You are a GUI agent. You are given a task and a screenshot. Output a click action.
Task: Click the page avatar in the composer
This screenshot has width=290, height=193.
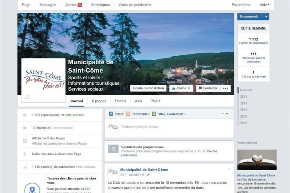click(x=113, y=127)
